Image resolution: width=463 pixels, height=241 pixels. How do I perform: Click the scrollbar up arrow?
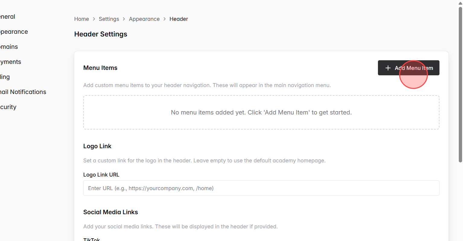pos(460,2)
